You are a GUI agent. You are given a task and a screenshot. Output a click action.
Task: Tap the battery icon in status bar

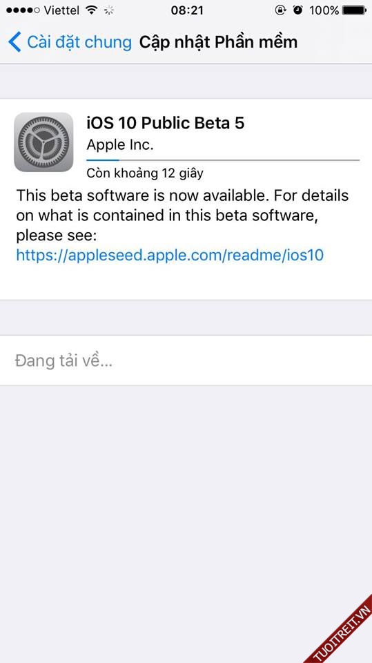tap(355, 10)
